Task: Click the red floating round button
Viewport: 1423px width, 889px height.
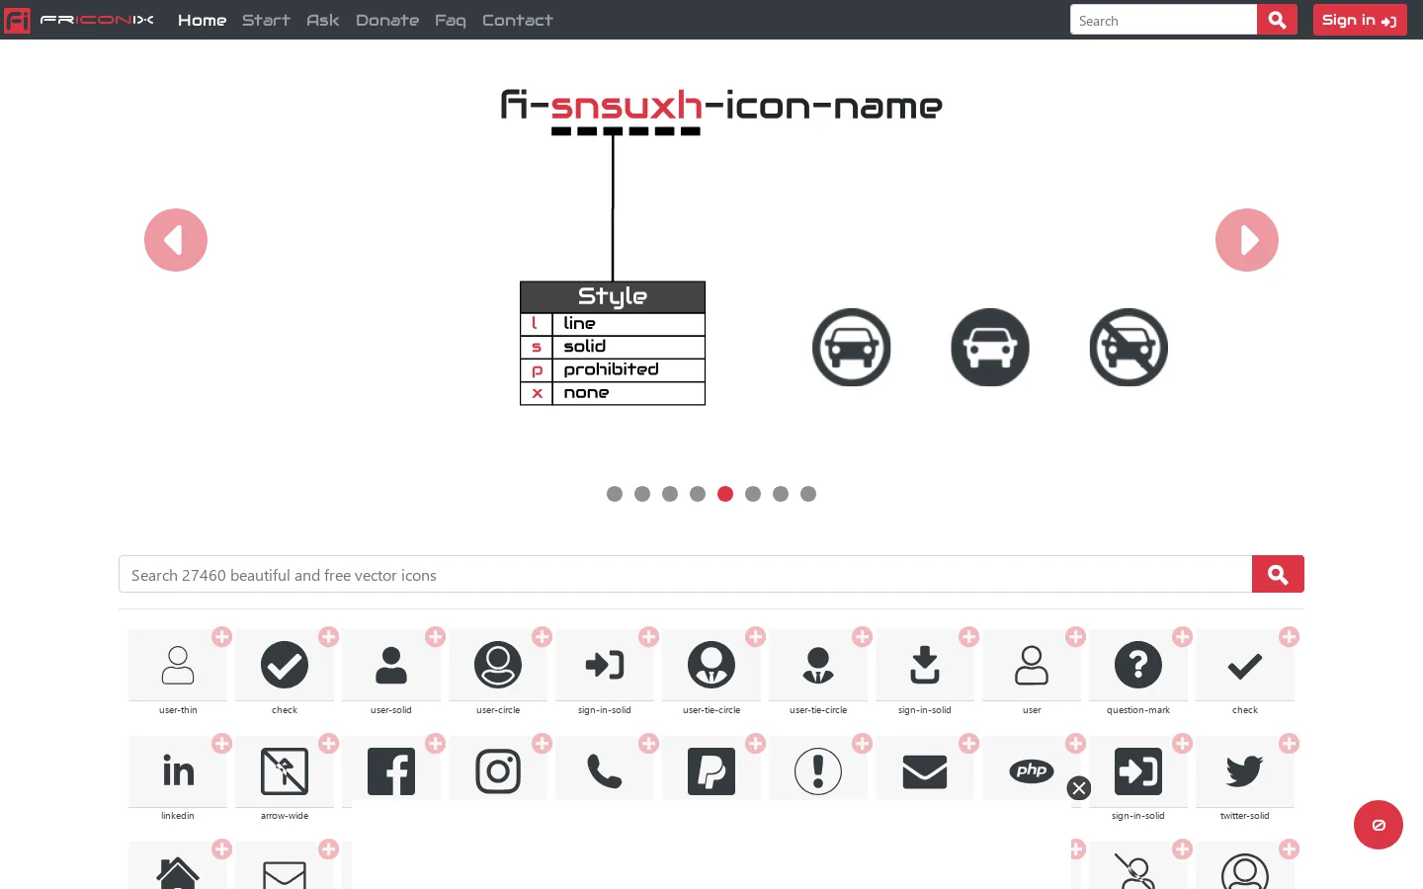Action: [1379, 825]
